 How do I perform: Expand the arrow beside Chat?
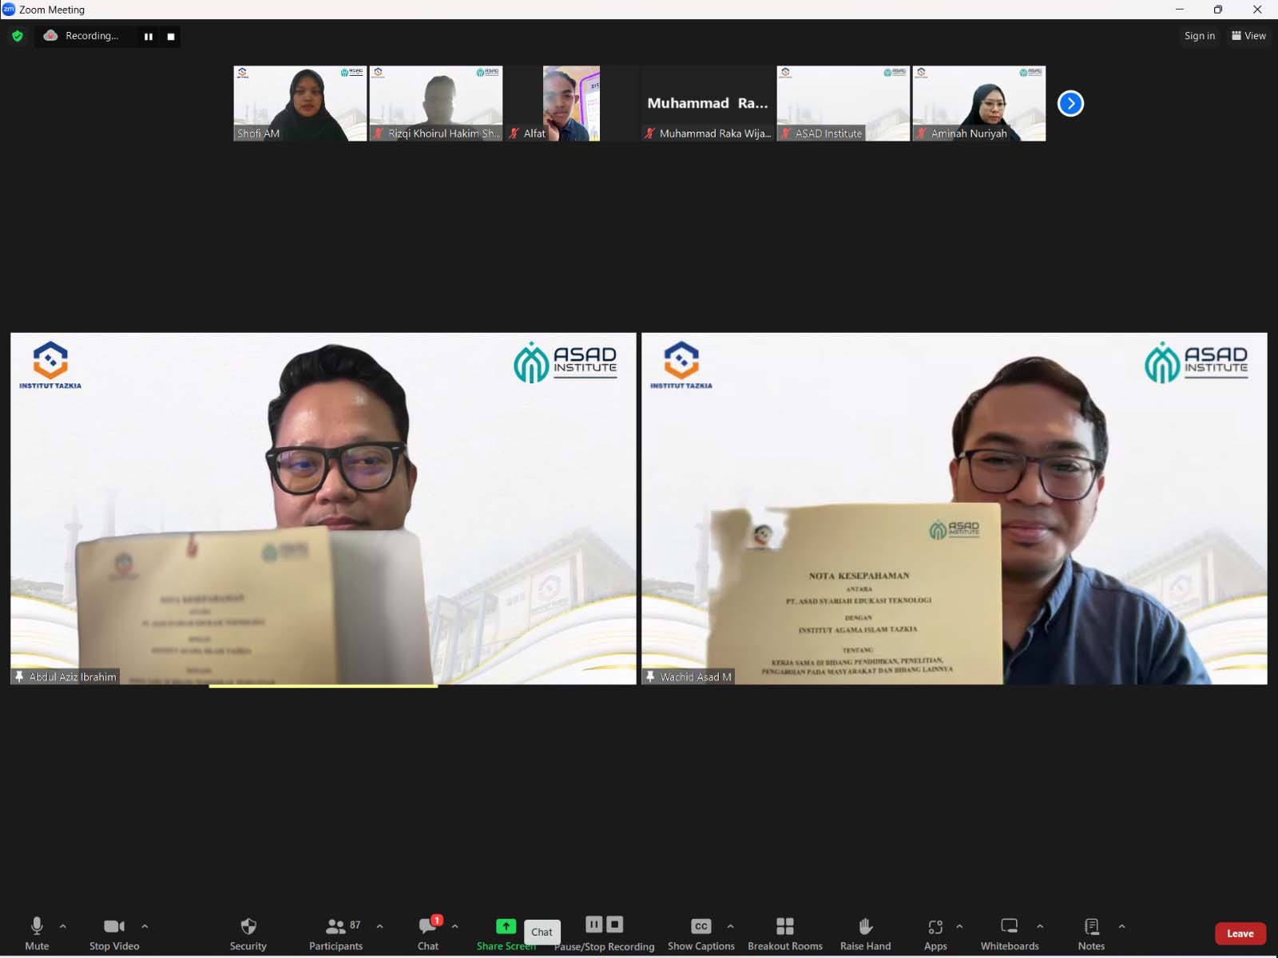pos(454,926)
